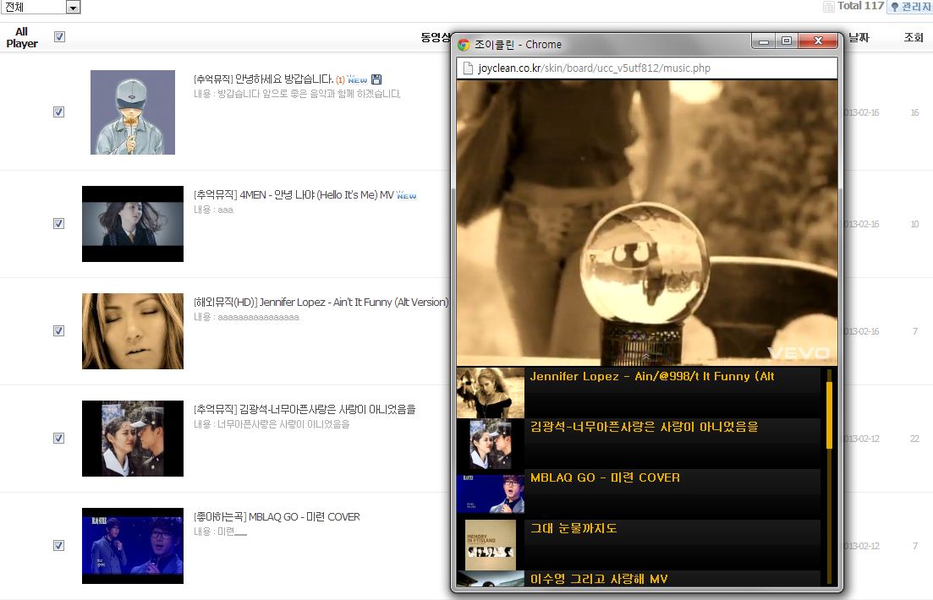
Task: Click the orange playlist scrollbar handle
Action: [829, 414]
